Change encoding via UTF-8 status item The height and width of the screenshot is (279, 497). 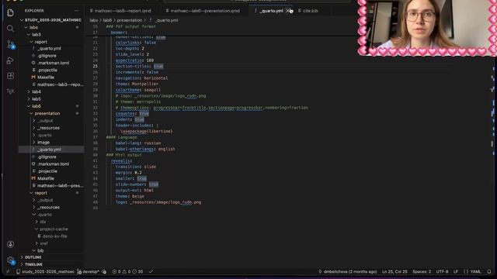pyautogui.click(x=442, y=271)
